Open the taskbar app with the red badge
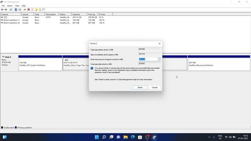 coord(147,137)
